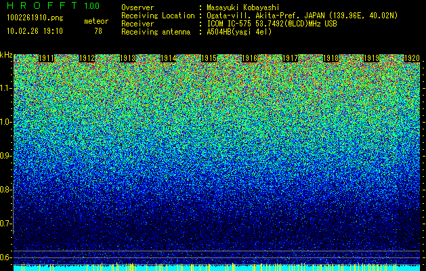Viewport: 426px width, 271px height.
Task: Click the 1911 time marker
Action: point(46,58)
